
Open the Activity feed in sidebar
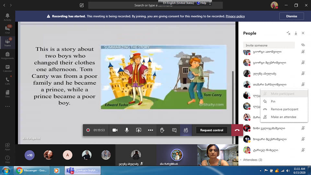coord(7,17)
